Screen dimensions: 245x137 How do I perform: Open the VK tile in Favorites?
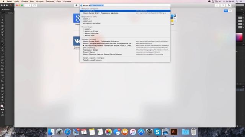77,41
